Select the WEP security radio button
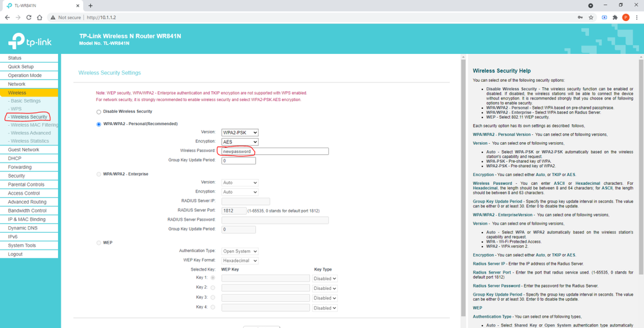This screenshot has width=644, height=328. (98, 243)
